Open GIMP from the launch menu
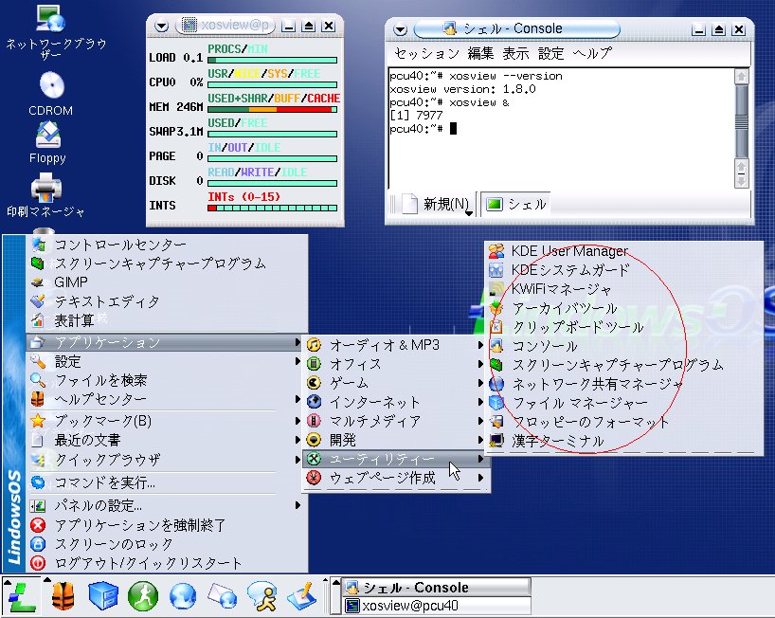The height and width of the screenshot is (618, 775). coord(167,282)
